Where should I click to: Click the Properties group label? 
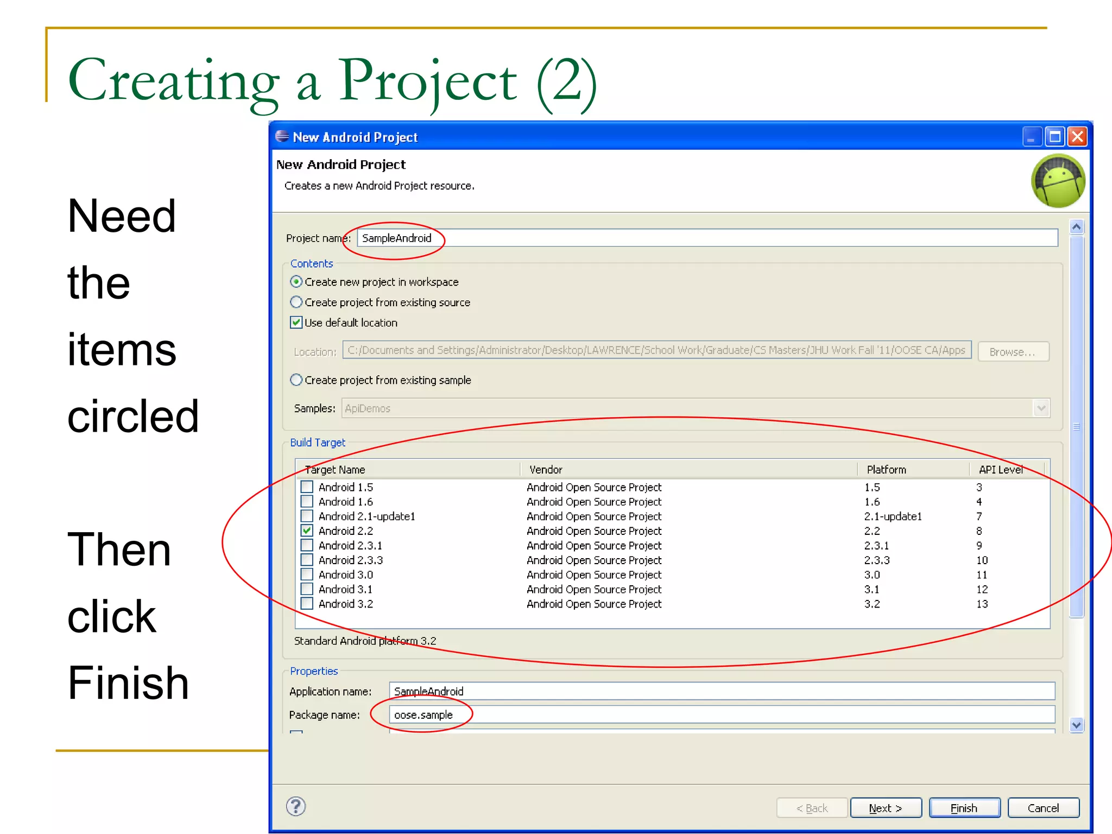314,671
